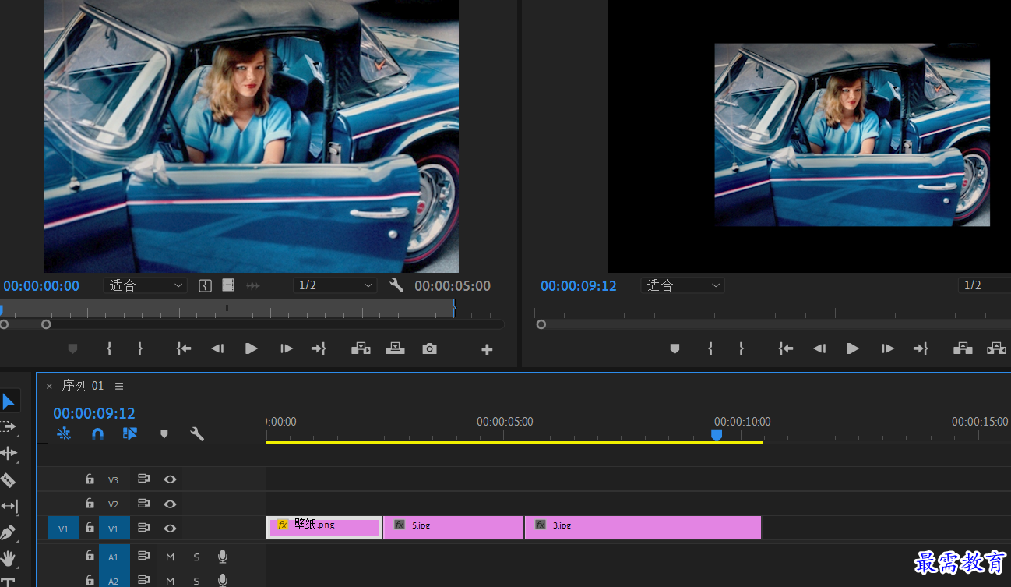
Task: Select the 序列 01 timeline tab
Action: (x=83, y=386)
